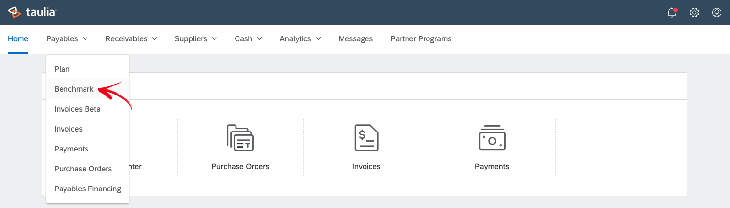
Task: Expand the Suppliers dropdown
Action: (195, 39)
